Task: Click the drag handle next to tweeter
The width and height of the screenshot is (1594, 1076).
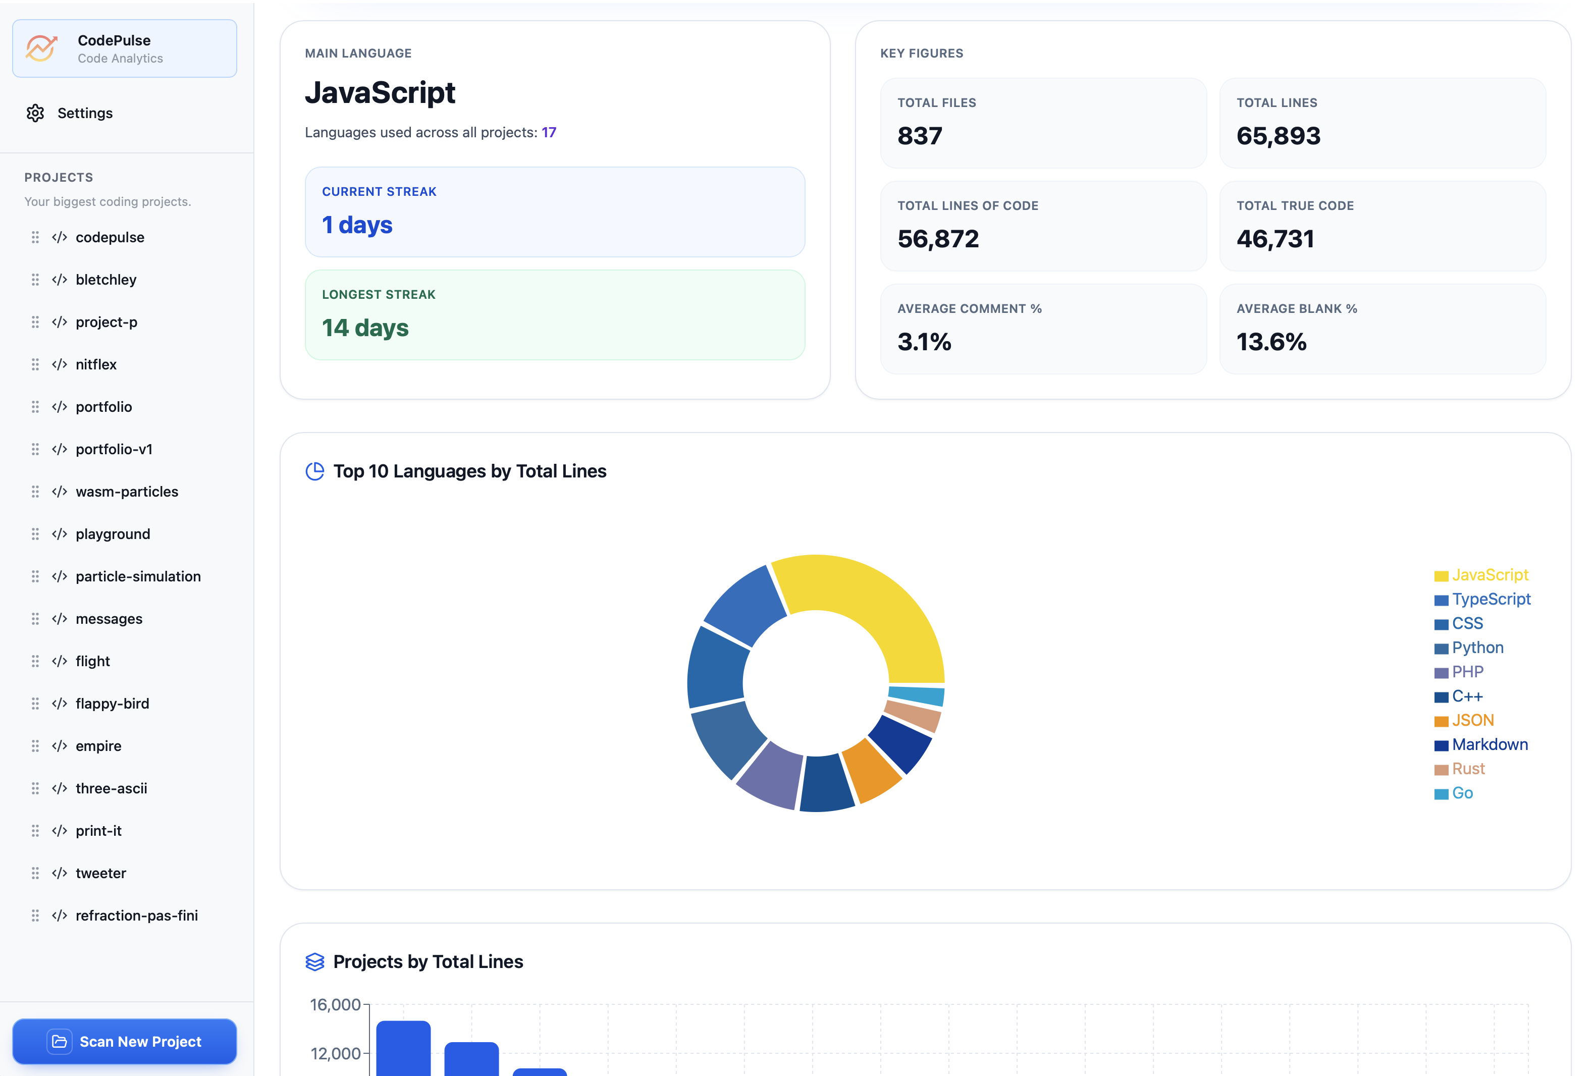Action: click(x=35, y=872)
